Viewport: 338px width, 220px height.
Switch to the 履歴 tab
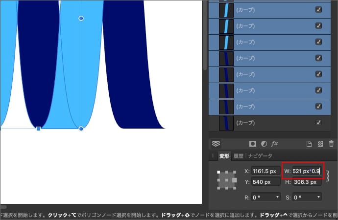238,156
